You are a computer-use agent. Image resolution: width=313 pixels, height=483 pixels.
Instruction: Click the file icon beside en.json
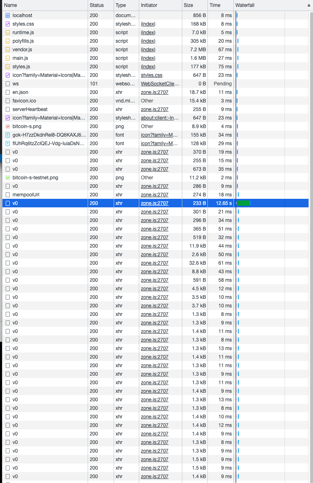(8, 92)
